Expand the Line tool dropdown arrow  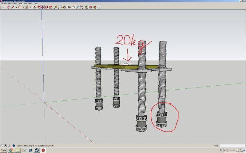16,7
